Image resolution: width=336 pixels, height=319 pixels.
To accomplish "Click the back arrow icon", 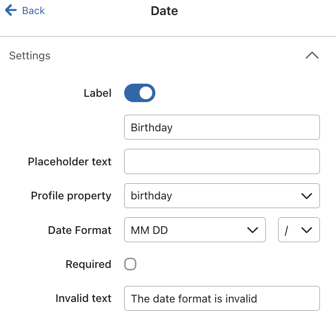I will 11,11.
